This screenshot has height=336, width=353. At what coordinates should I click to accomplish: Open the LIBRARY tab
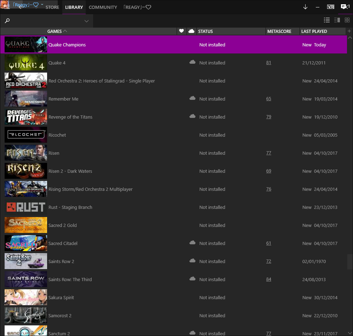[x=74, y=7]
